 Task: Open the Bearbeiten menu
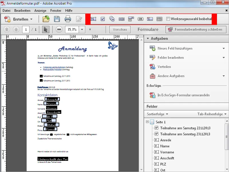click(22, 11)
